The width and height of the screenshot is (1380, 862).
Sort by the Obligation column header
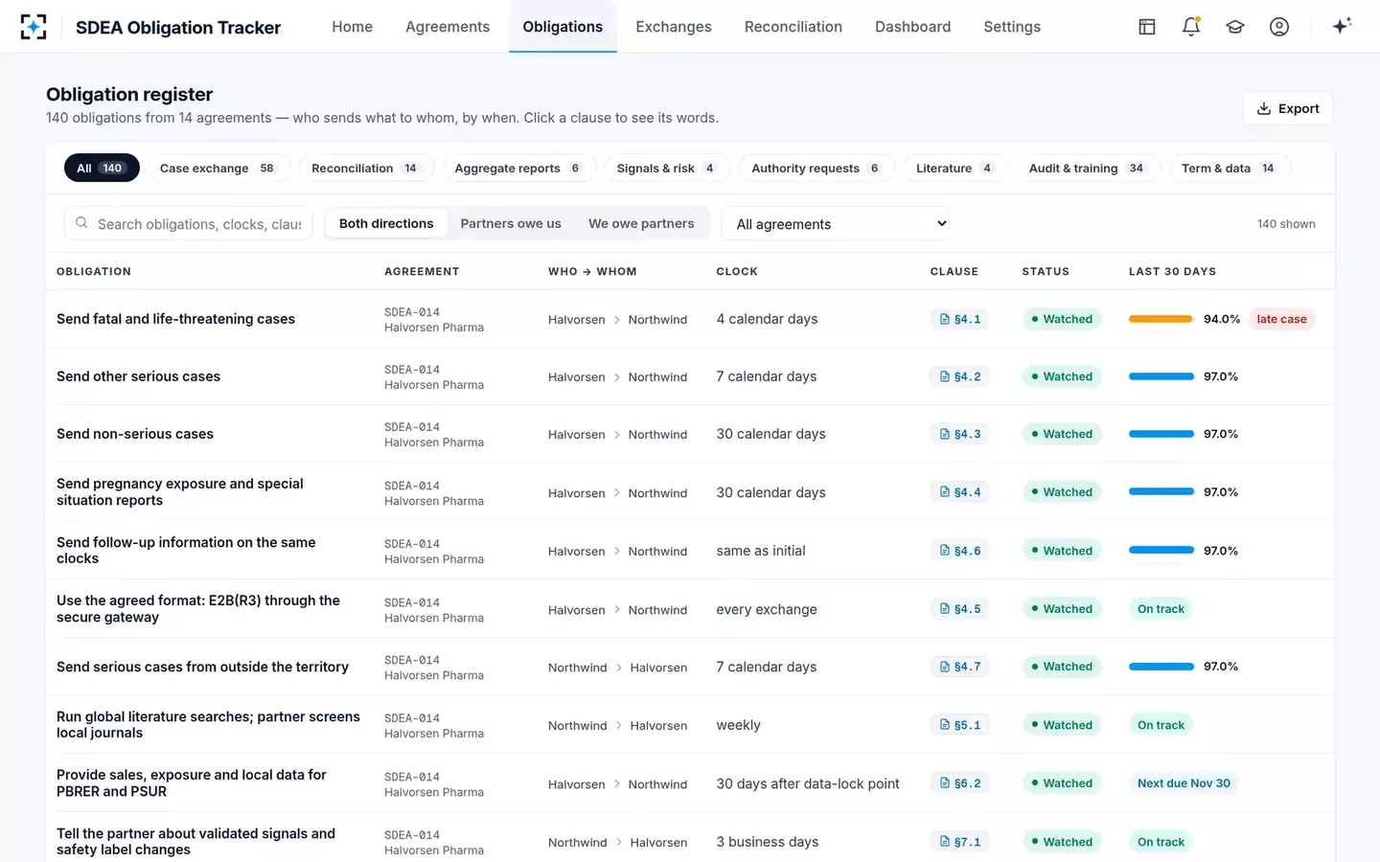(x=94, y=271)
